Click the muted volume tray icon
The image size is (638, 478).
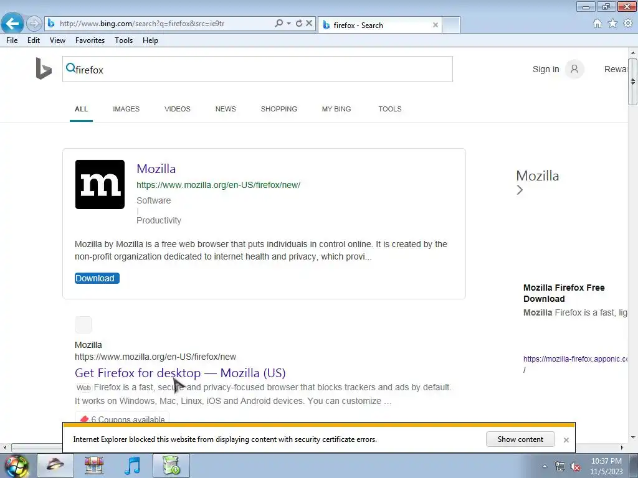click(575, 466)
